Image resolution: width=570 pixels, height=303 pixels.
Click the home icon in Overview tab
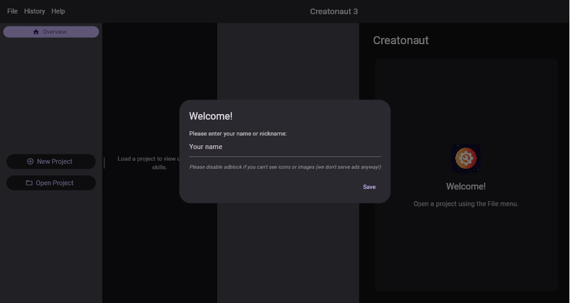(36, 32)
